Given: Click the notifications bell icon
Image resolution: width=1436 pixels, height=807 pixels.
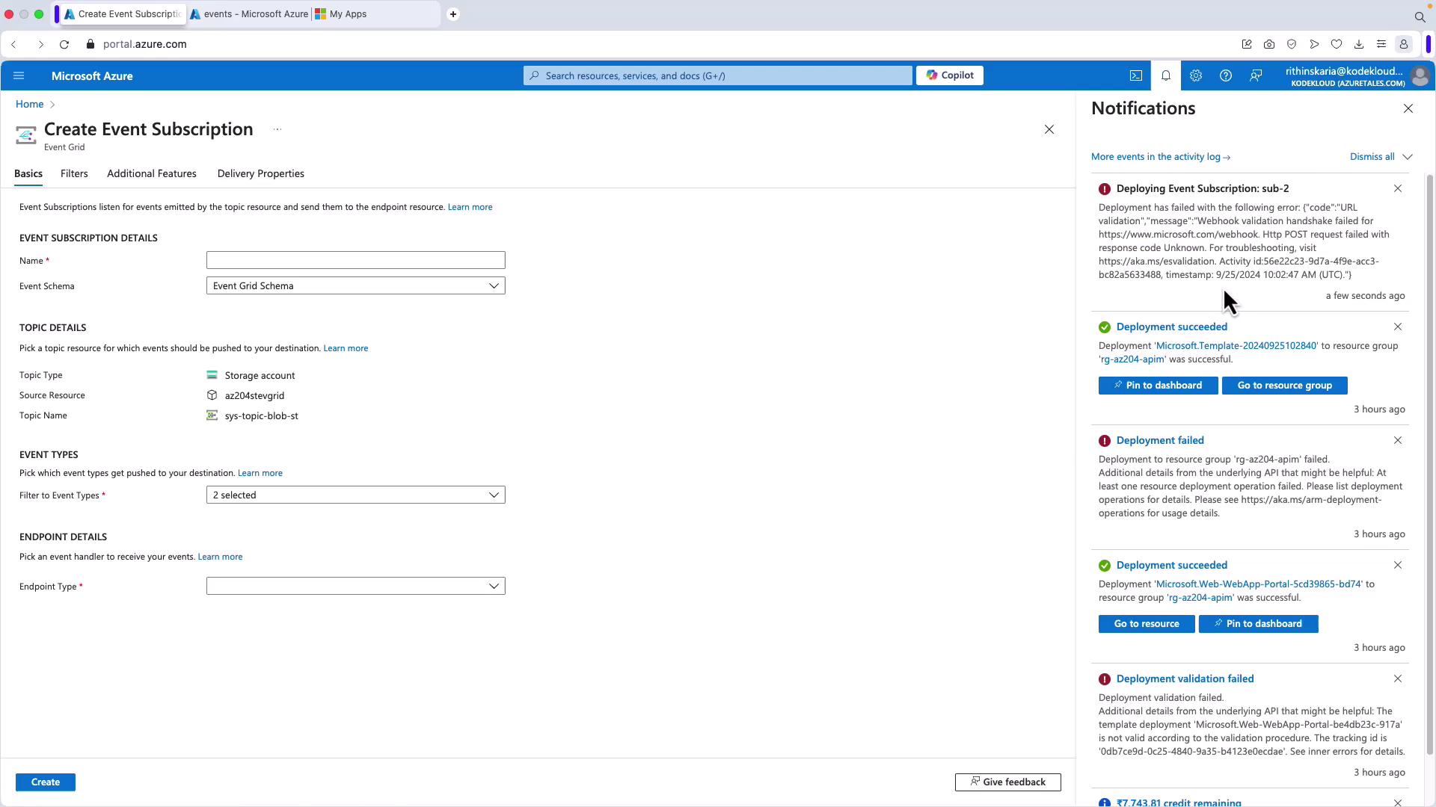Looking at the screenshot, I should pyautogui.click(x=1165, y=75).
